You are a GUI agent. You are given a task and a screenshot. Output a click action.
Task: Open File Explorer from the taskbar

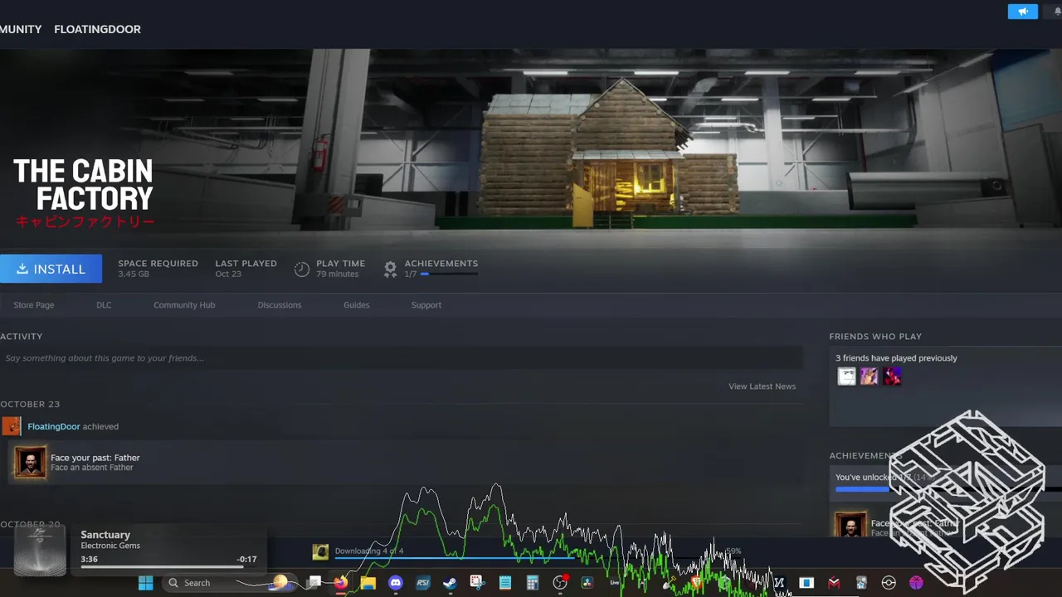[368, 583]
